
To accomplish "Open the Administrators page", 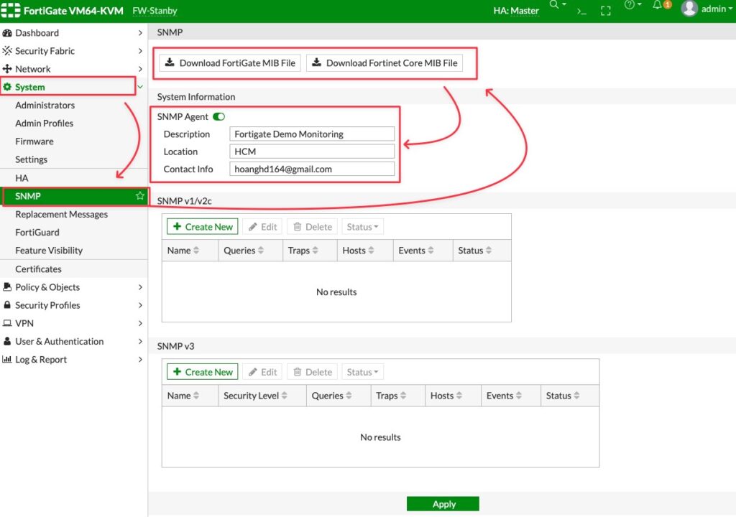I will [45, 105].
